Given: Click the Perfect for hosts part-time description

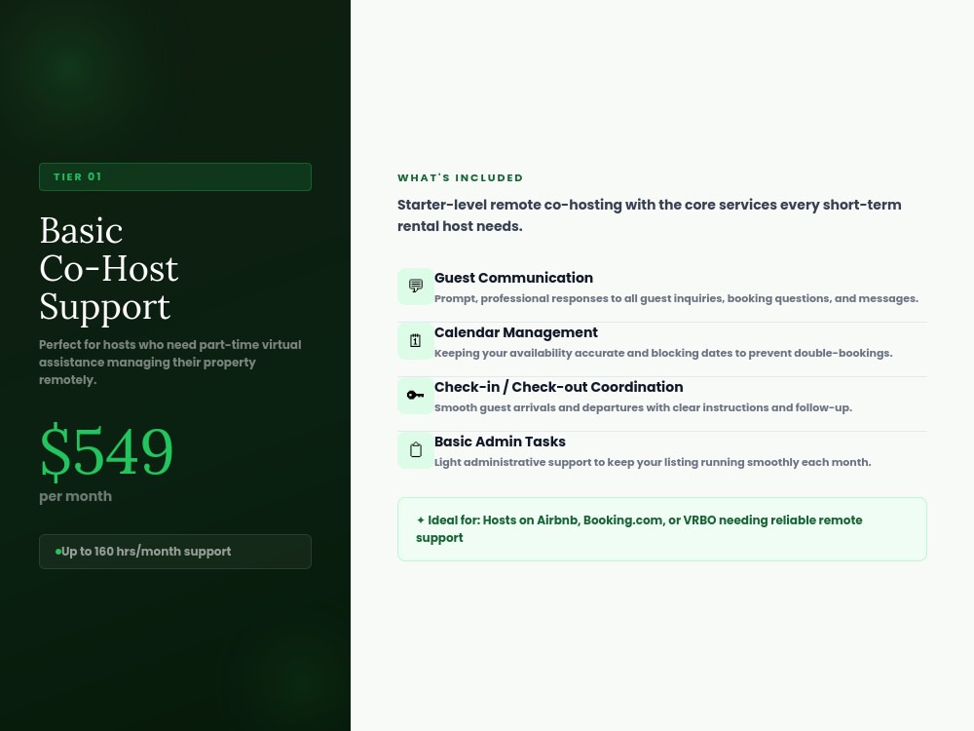Looking at the screenshot, I should pos(170,362).
